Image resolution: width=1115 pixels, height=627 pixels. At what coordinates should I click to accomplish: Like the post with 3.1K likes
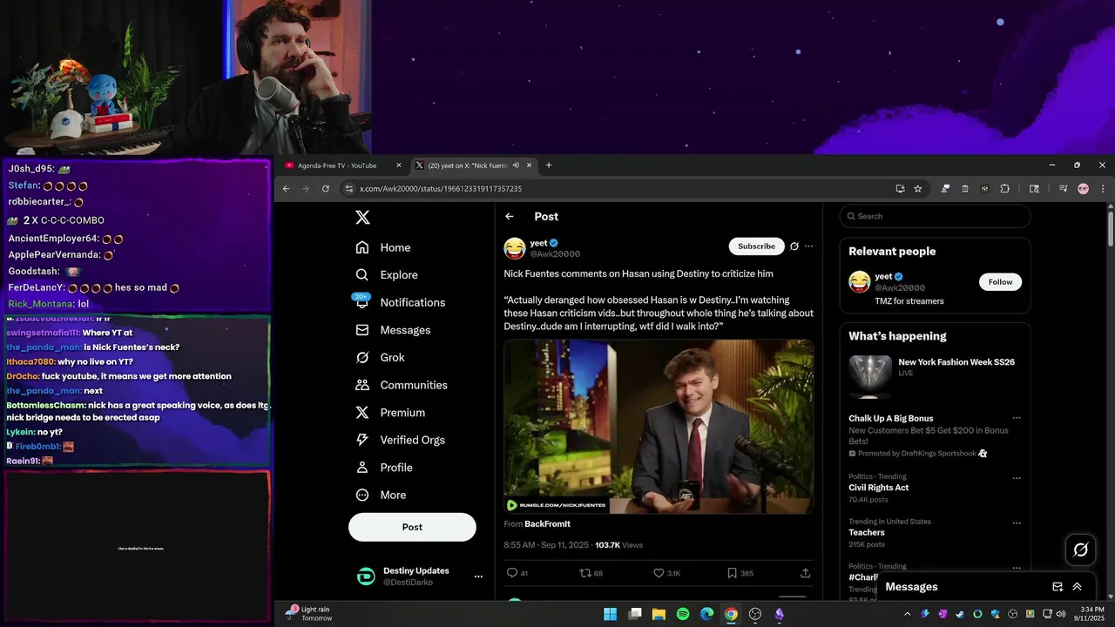click(x=667, y=573)
